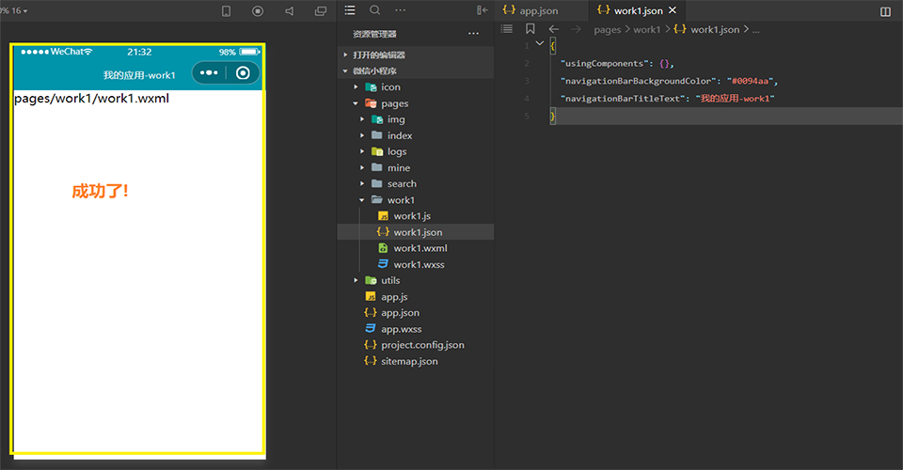Image resolution: width=903 pixels, height=470 pixels.
Task: Toggle the editor outline list icon
Action: [x=507, y=29]
